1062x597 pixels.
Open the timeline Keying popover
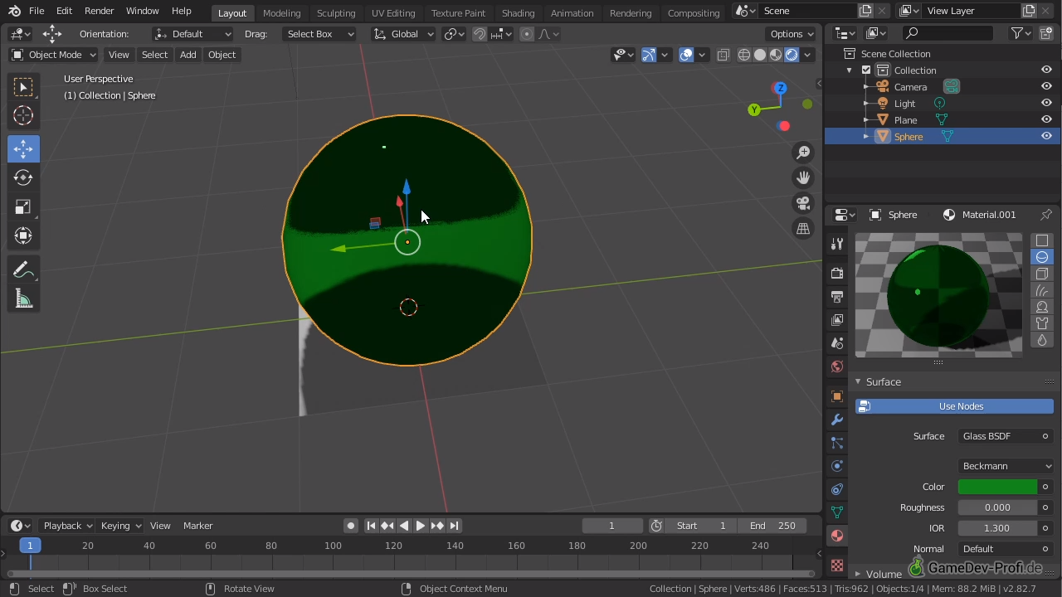pos(120,526)
